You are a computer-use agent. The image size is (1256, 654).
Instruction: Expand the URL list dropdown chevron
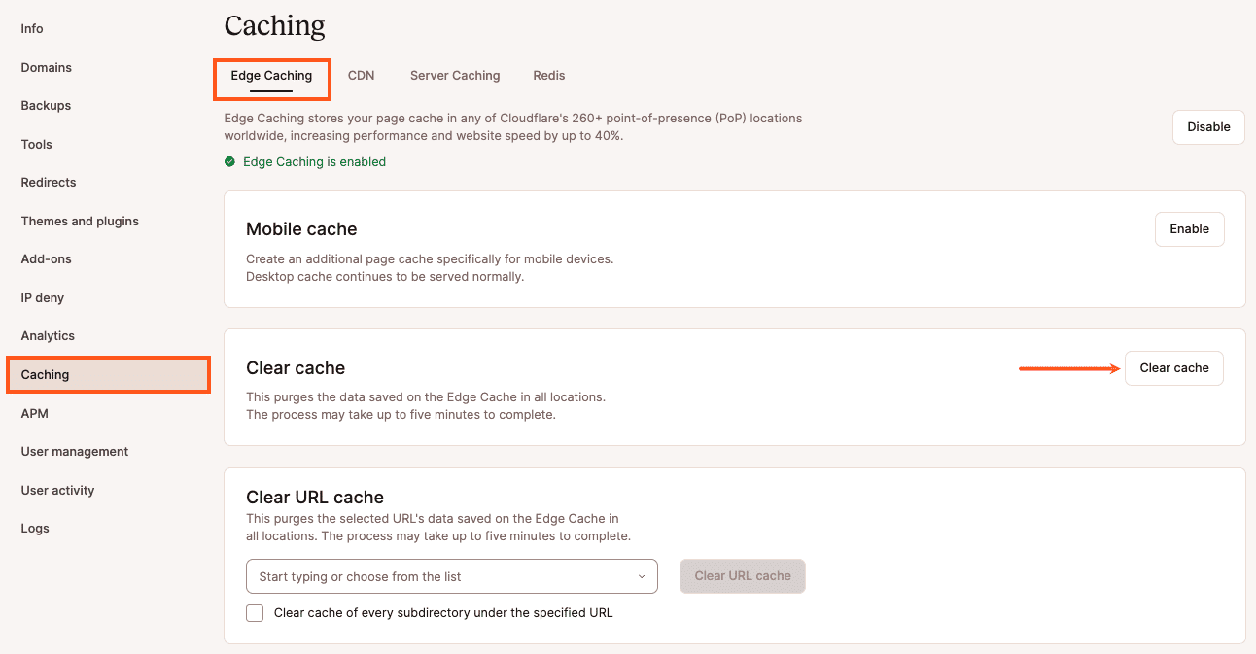(x=642, y=577)
